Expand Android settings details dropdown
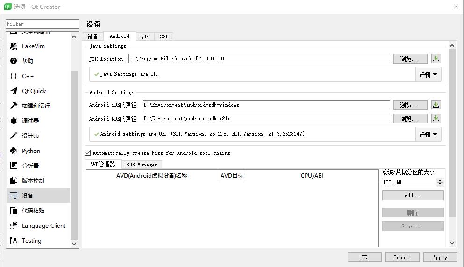Viewport: 464px width, 267px height. coord(428,134)
